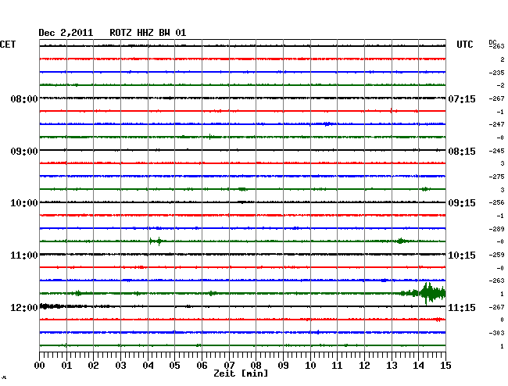The width and height of the screenshot is (508, 386).
Task: Click the '06' minute axis tick label
Action: point(202,365)
